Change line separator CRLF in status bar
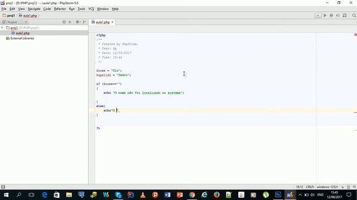 pyautogui.click(x=310, y=187)
